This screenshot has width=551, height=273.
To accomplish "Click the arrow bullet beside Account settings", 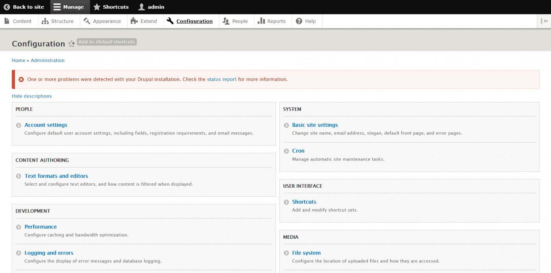I will click(18, 125).
